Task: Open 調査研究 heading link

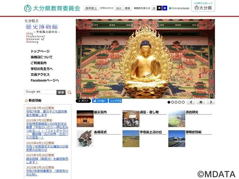Action: click(192, 112)
